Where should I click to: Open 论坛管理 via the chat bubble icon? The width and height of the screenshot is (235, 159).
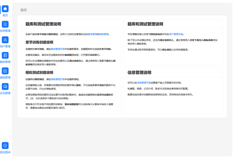tap(5, 87)
